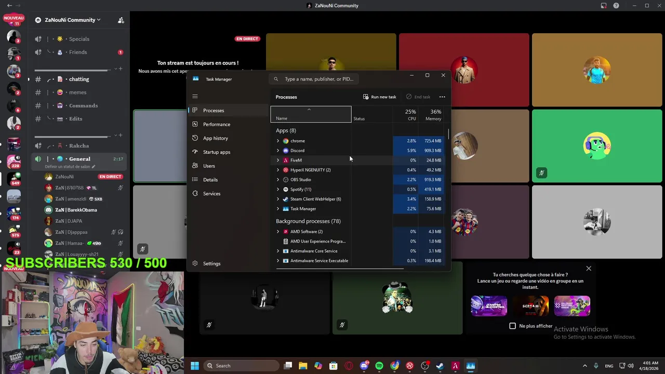Select AMD User Experience Program row
This screenshot has width=665, height=374.
click(x=358, y=241)
